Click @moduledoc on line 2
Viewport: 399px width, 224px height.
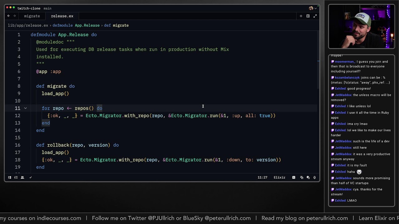[50, 42]
